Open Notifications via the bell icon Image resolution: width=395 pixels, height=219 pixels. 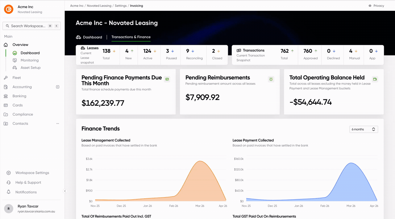click(9, 192)
